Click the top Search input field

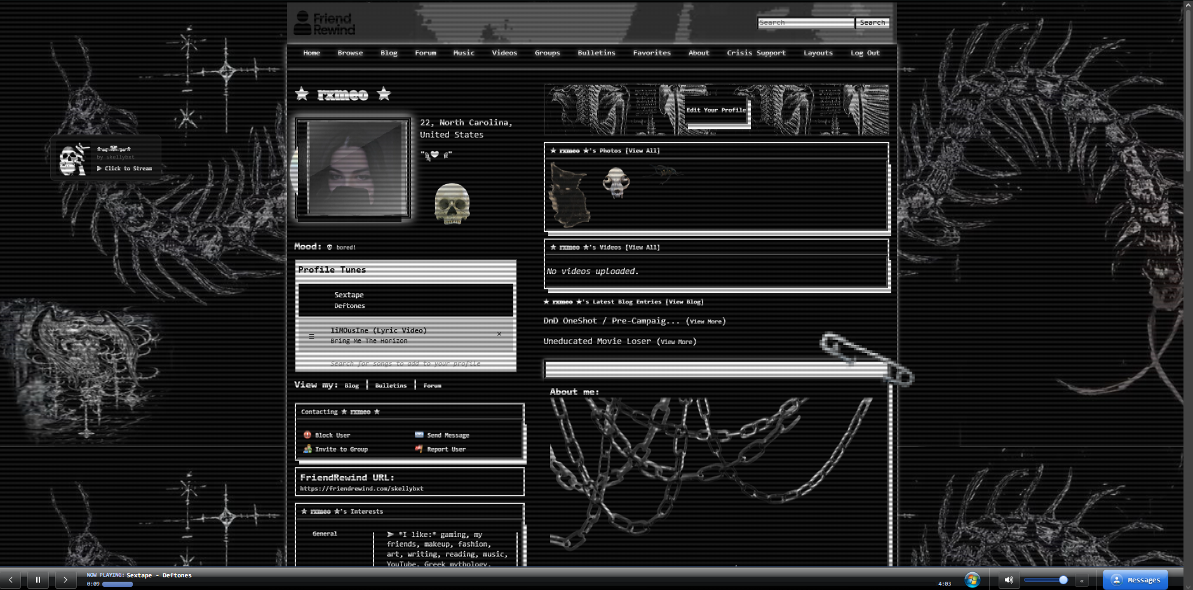click(x=806, y=23)
